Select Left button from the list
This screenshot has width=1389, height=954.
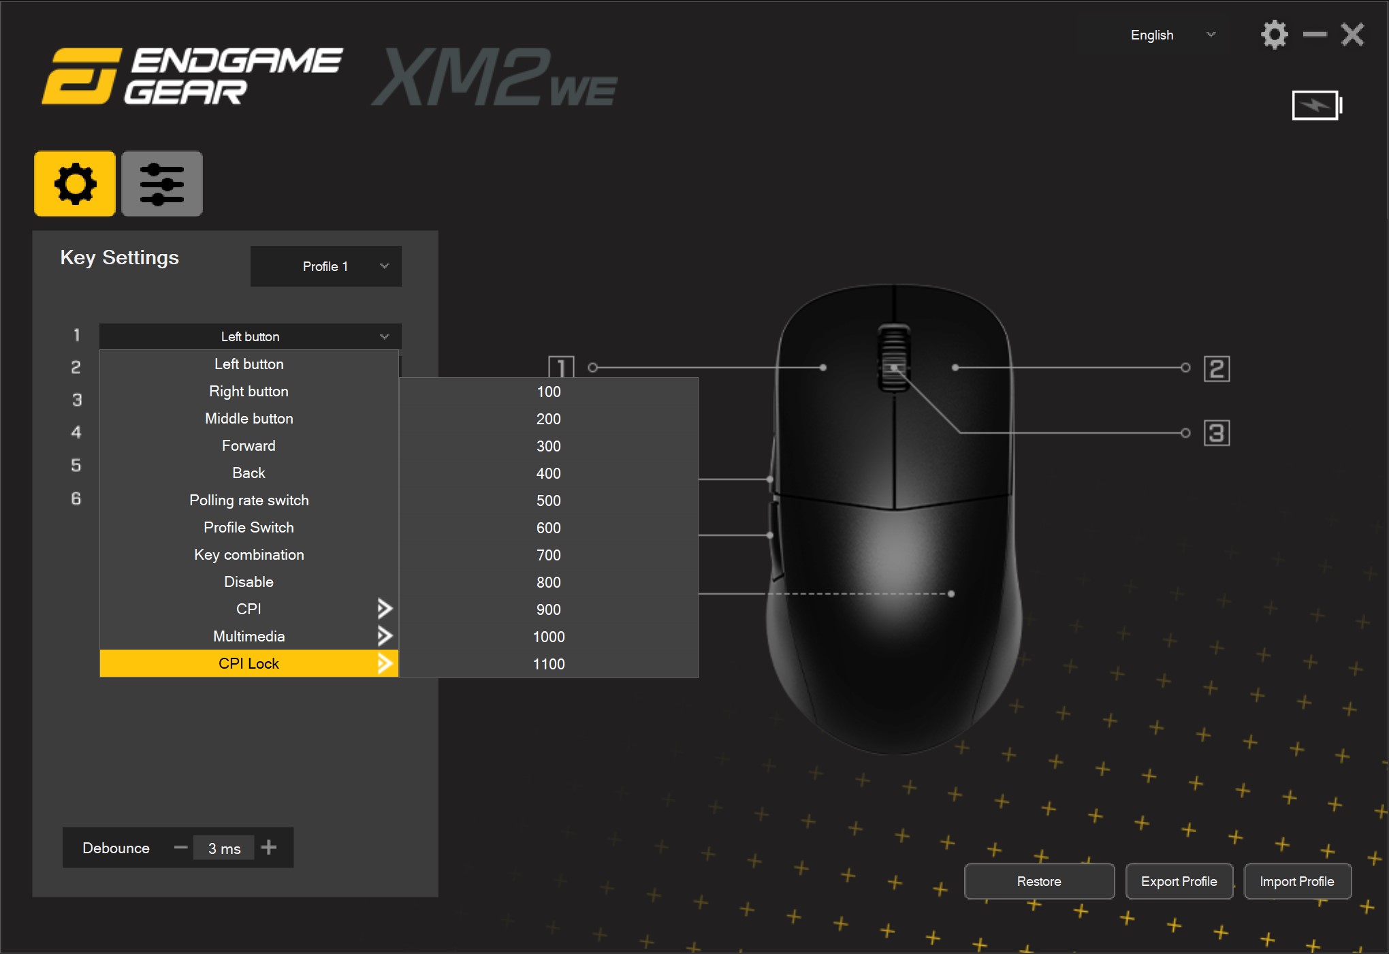coord(249,364)
